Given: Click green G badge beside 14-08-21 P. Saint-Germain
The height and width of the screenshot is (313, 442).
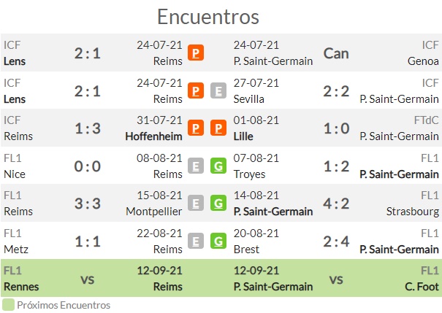Looking at the screenshot, I should click(218, 203).
